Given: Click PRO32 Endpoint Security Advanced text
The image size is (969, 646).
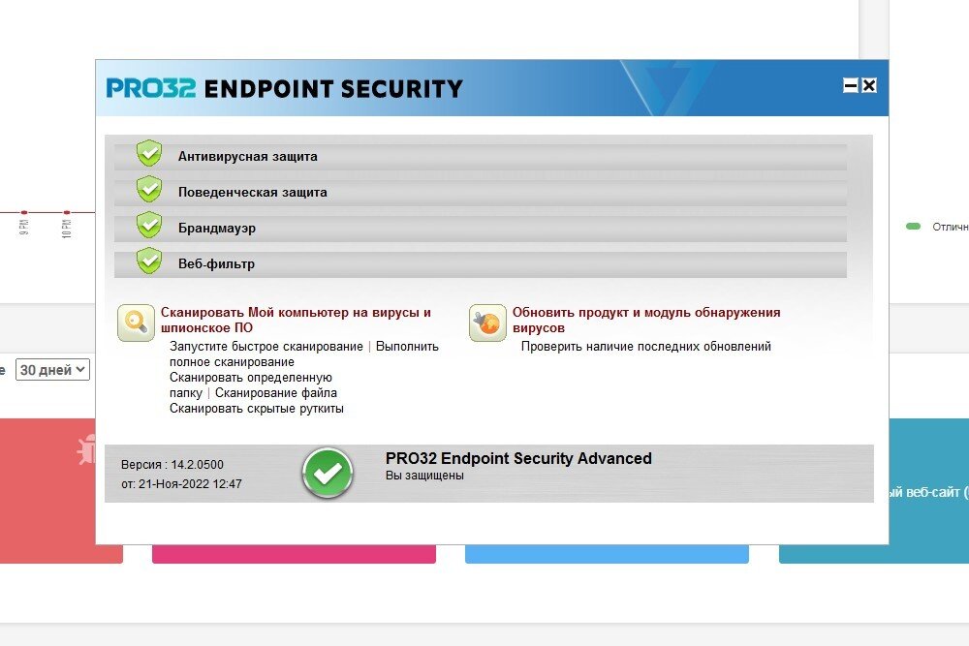Looking at the screenshot, I should click(x=518, y=458).
